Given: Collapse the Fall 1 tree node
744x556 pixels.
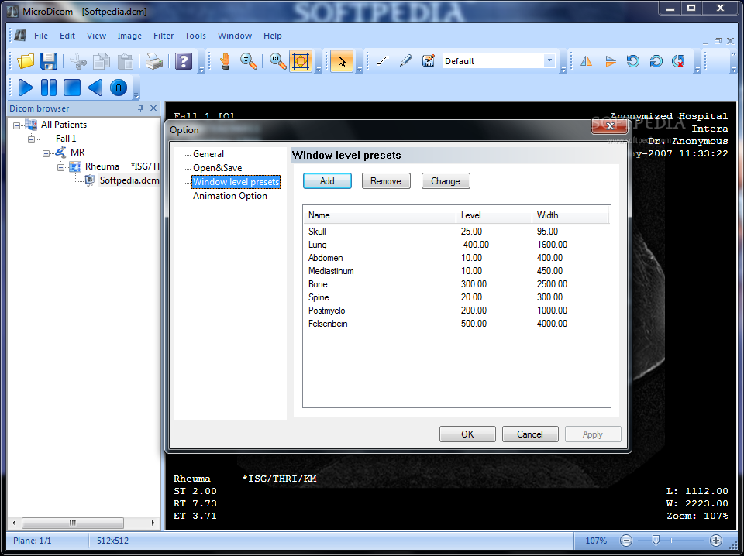Looking at the screenshot, I should click(31, 139).
